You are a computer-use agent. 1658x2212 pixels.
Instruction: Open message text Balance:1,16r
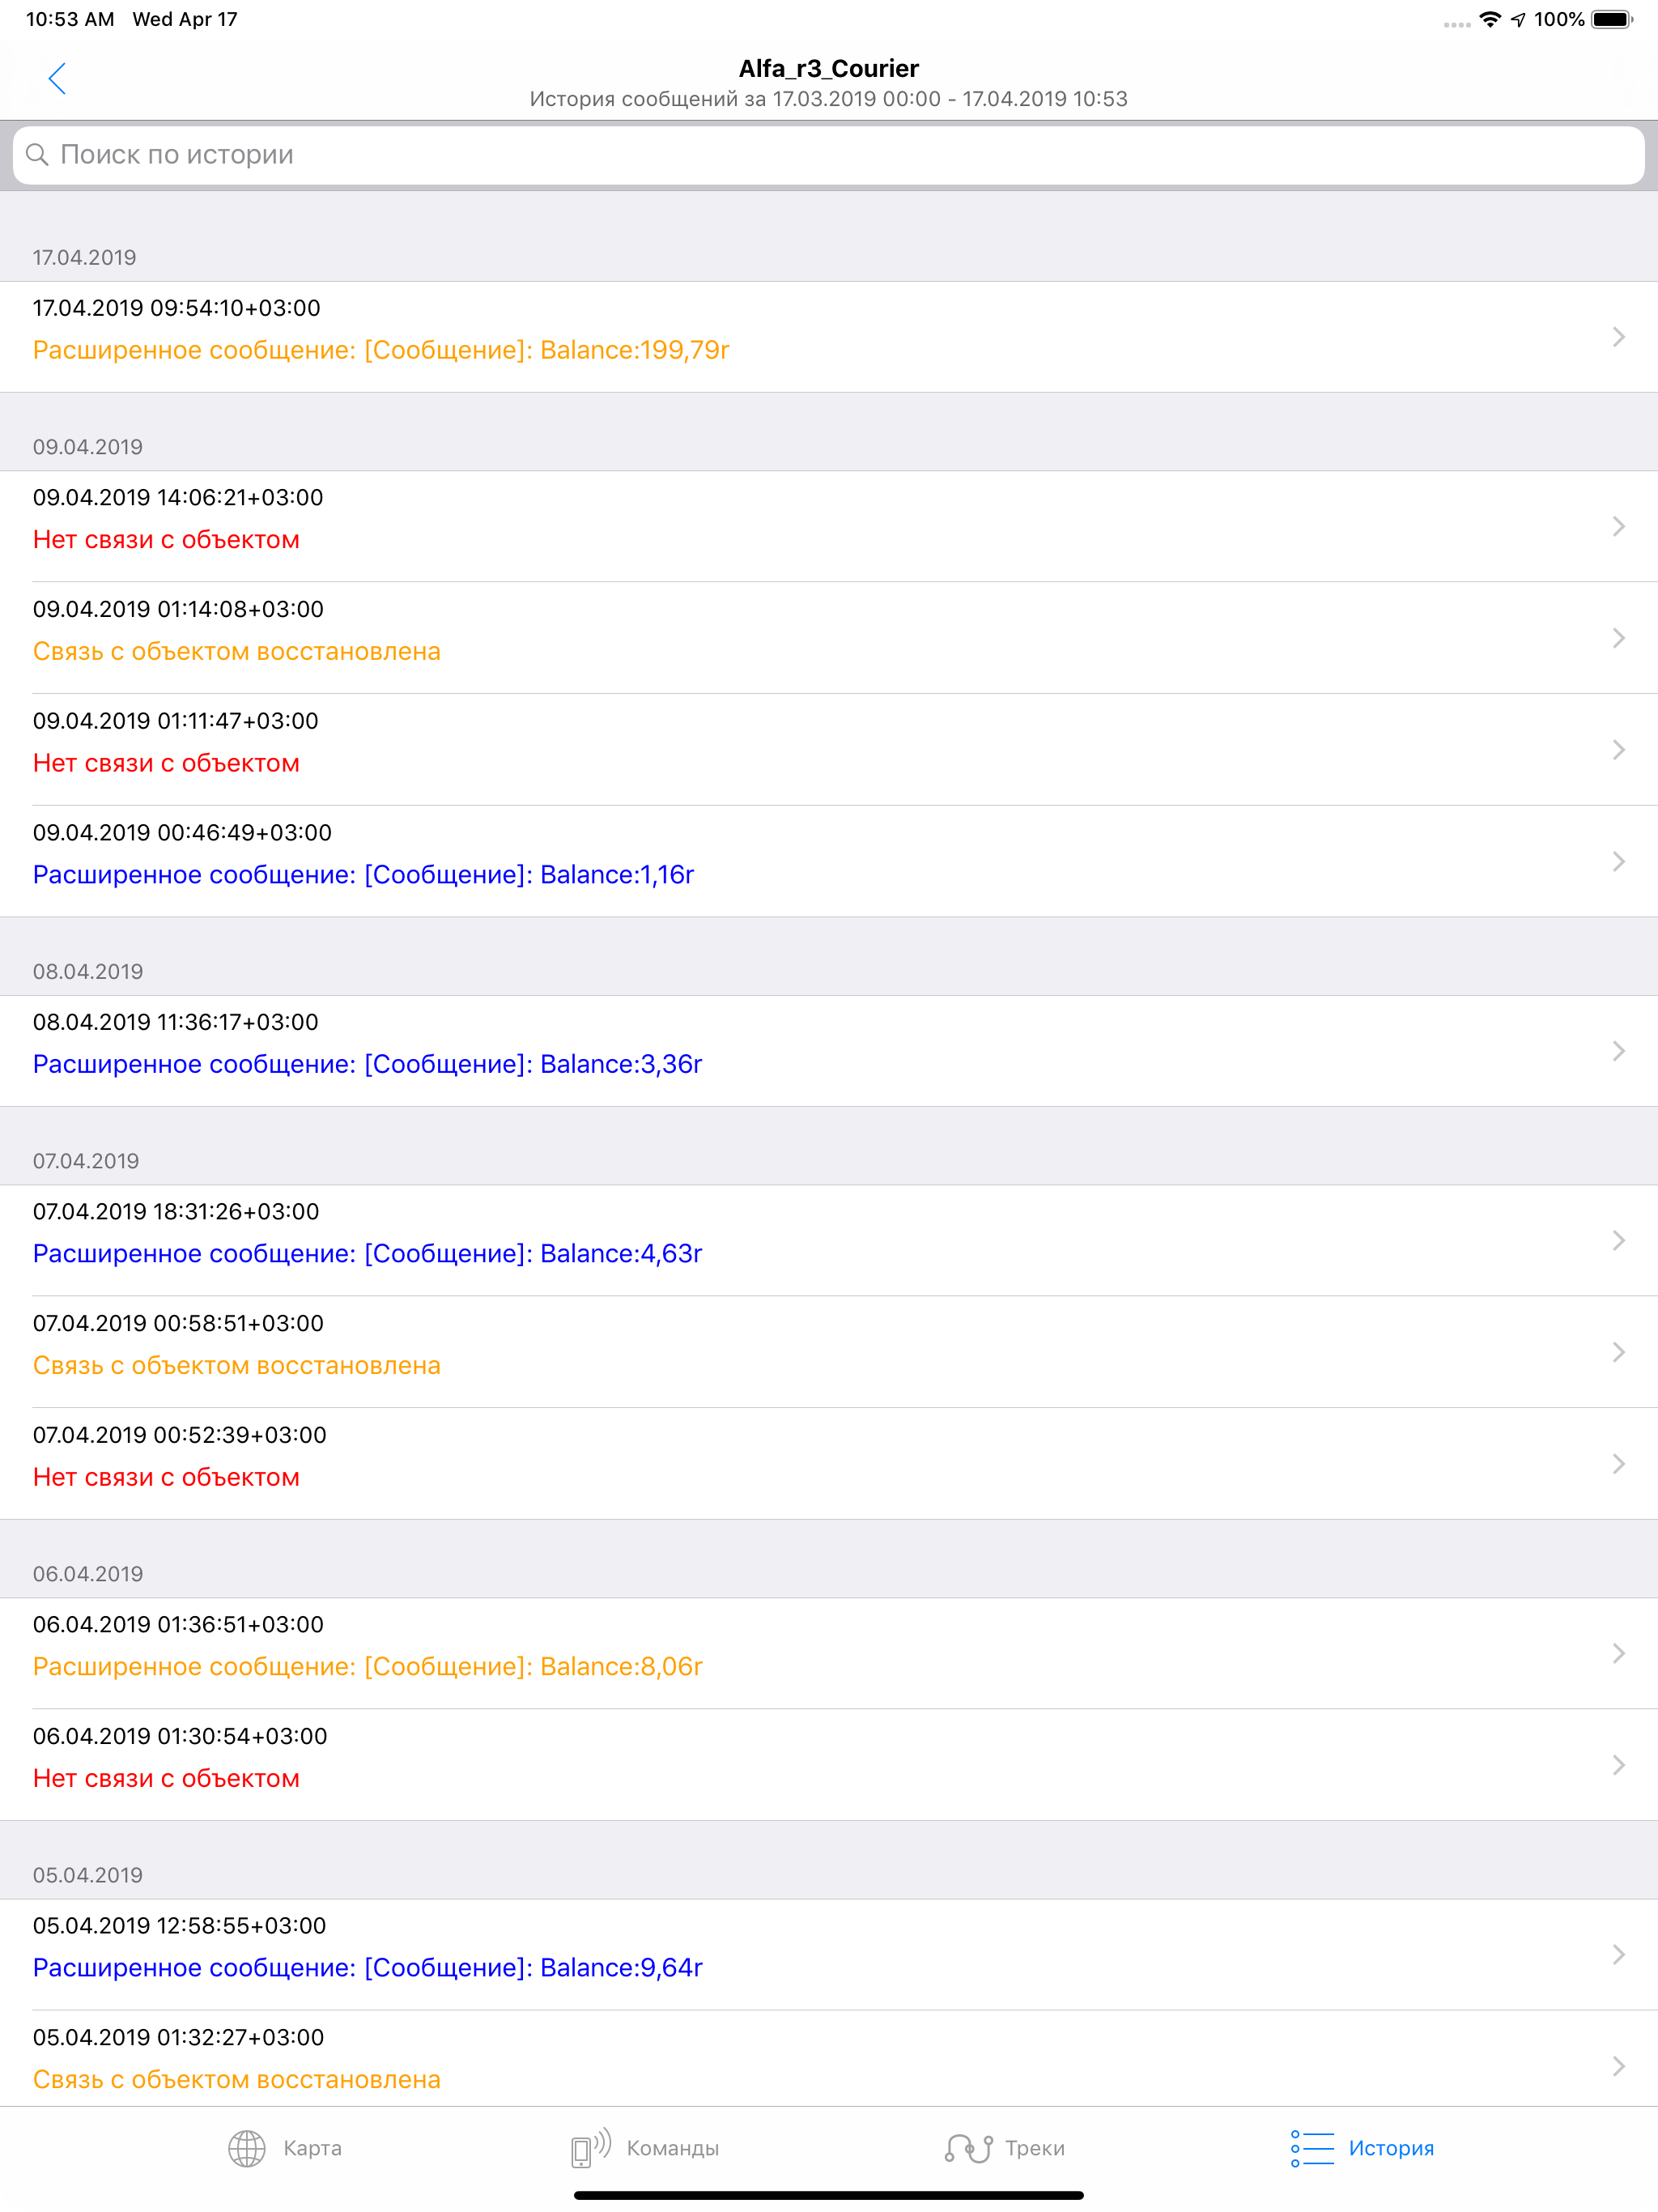pos(363,875)
